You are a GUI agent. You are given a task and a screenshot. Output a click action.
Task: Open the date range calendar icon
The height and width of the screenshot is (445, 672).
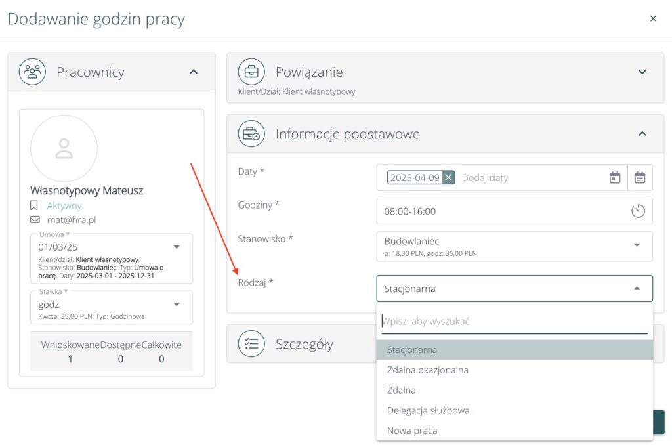640,177
